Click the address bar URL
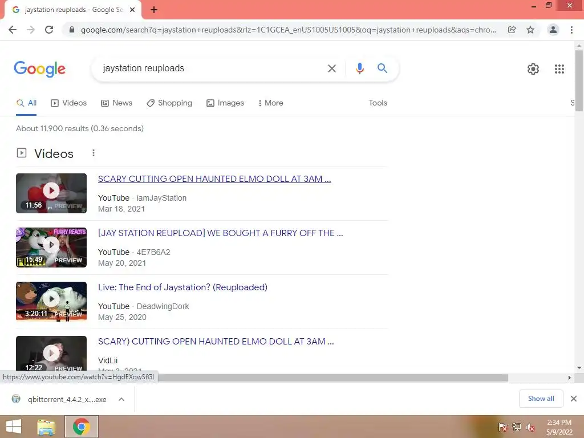The height and width of the screenshot is (438, 584). pyautogui.click(x=288, y=30)
